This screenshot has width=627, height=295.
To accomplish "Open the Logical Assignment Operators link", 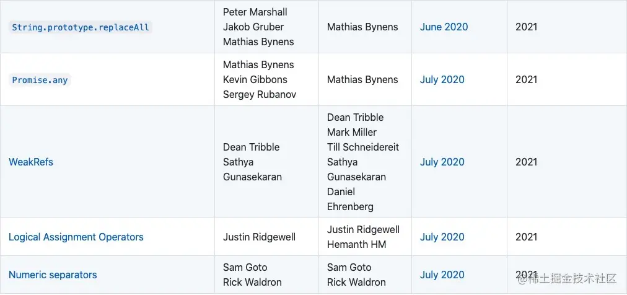I will point(76,237).
